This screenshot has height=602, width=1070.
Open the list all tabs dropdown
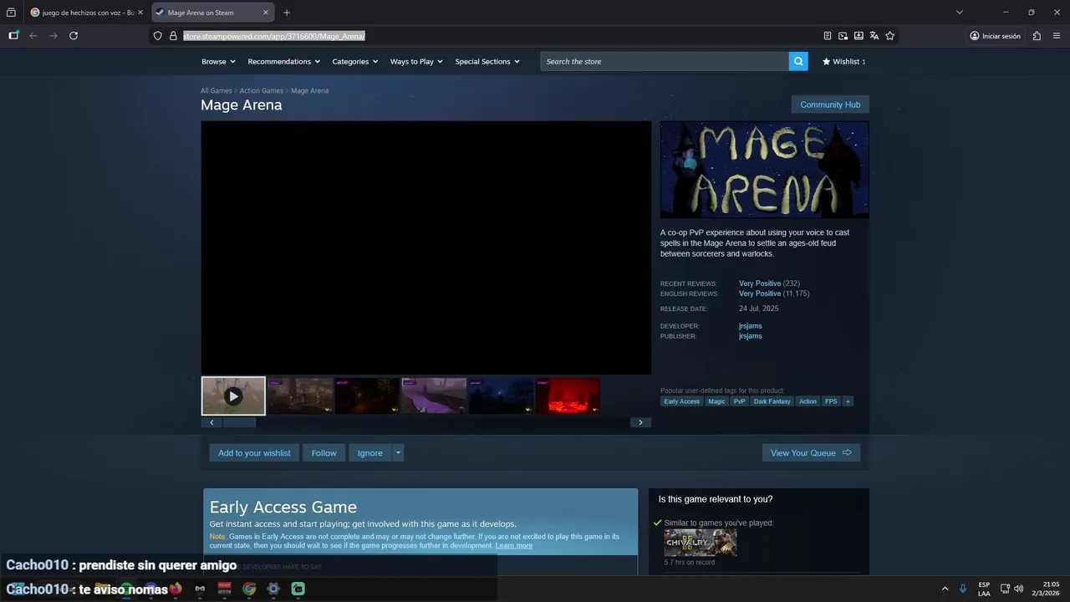[959, 13]
